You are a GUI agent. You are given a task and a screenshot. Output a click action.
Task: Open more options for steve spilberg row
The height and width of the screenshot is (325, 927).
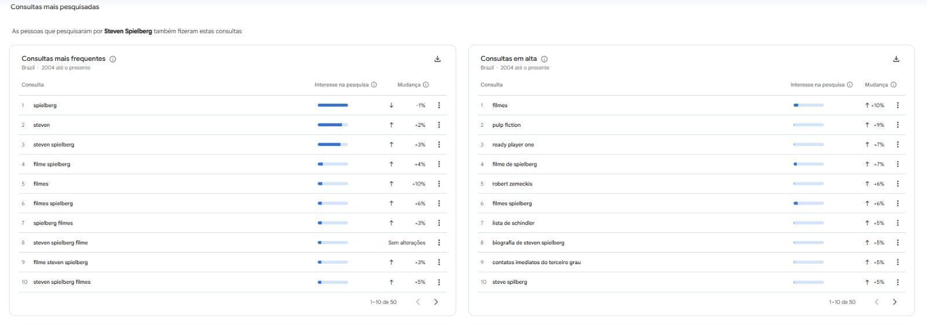(897, 282)
